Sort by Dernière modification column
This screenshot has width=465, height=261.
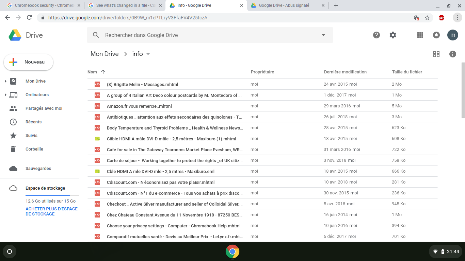(345, 72)
